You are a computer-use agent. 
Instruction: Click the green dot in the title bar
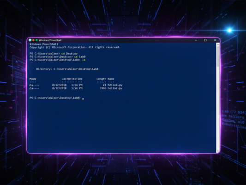click(x=36, y=40)
